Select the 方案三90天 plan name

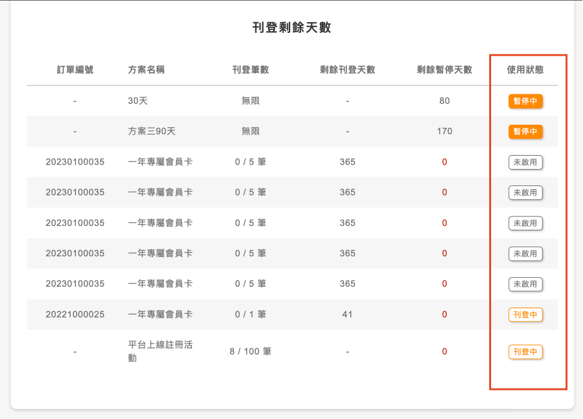pos(151,132)
